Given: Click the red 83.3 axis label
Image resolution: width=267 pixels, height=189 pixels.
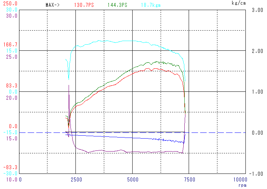Looking at the screenshot, I should pos(11,85).
